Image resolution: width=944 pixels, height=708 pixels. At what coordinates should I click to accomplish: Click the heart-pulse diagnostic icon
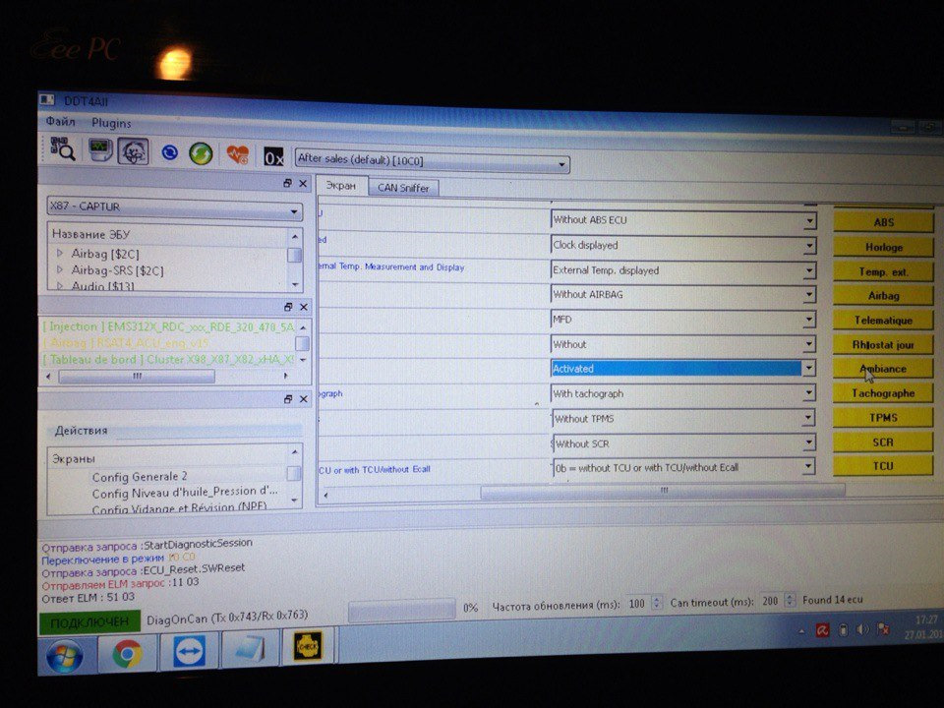pyautogui.click(x=237, y=154)
